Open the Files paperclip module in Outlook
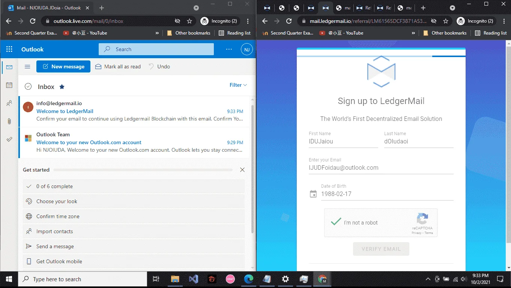This screenshot has width=511, height=288. click(9, 121)
